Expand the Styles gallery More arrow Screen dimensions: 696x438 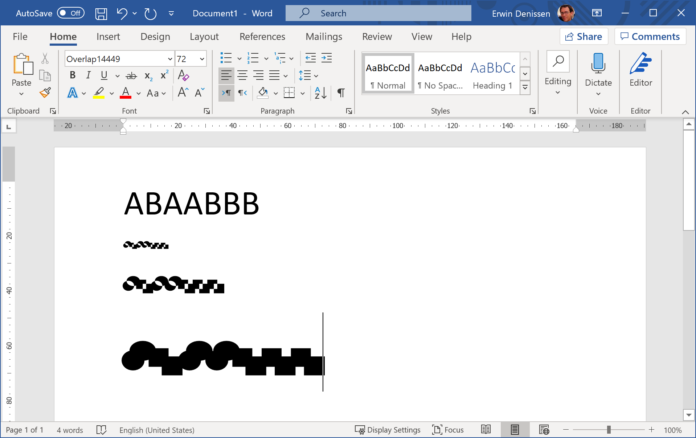click(525, 87)
